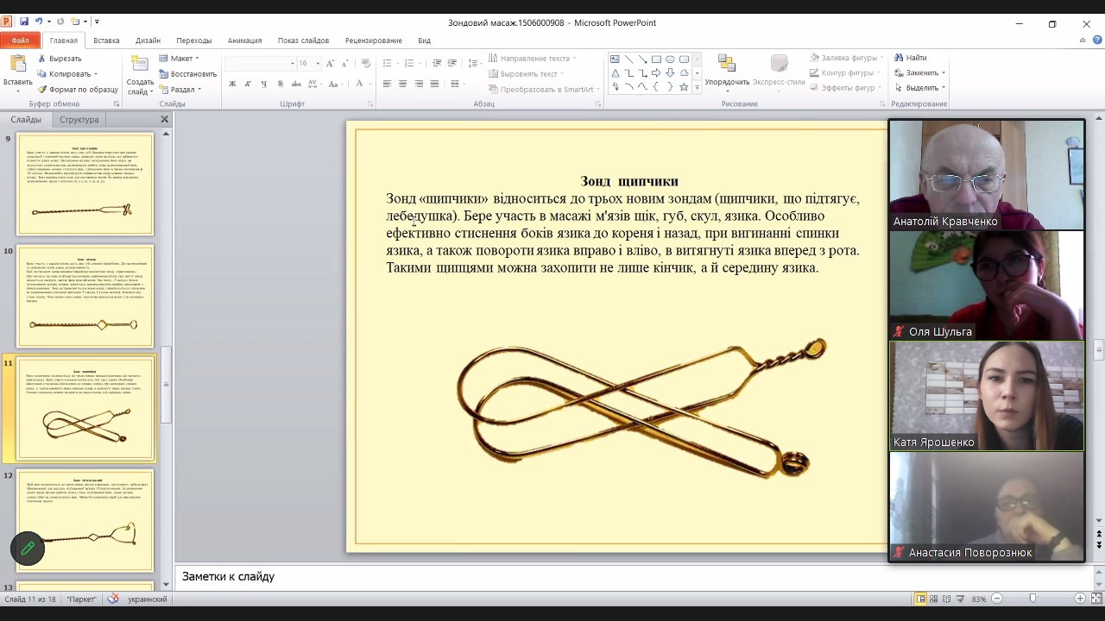Click Format Painter (Формат по образцу)

78,89
